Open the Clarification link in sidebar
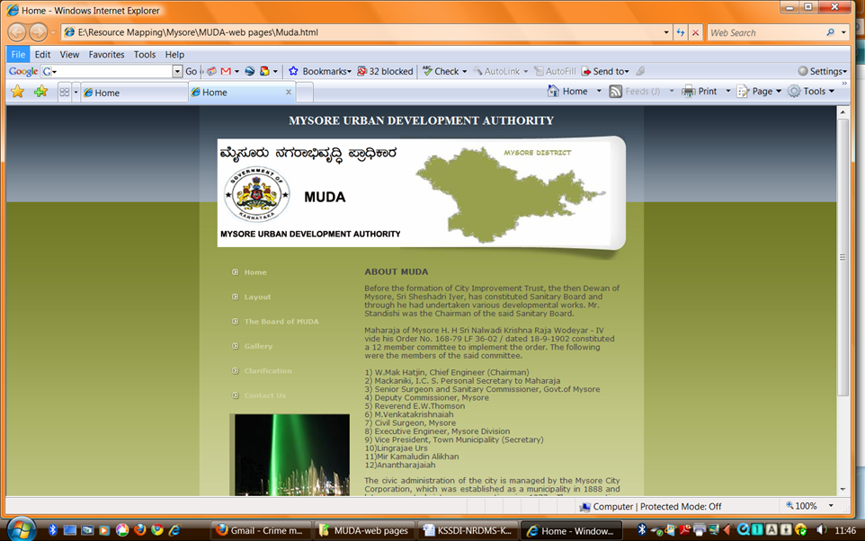The height and width of the screenshot is (541, 865). click(268, 370)
